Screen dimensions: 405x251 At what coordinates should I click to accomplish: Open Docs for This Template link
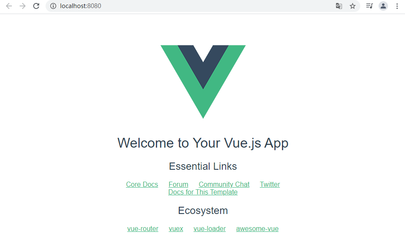click(203, 192)
